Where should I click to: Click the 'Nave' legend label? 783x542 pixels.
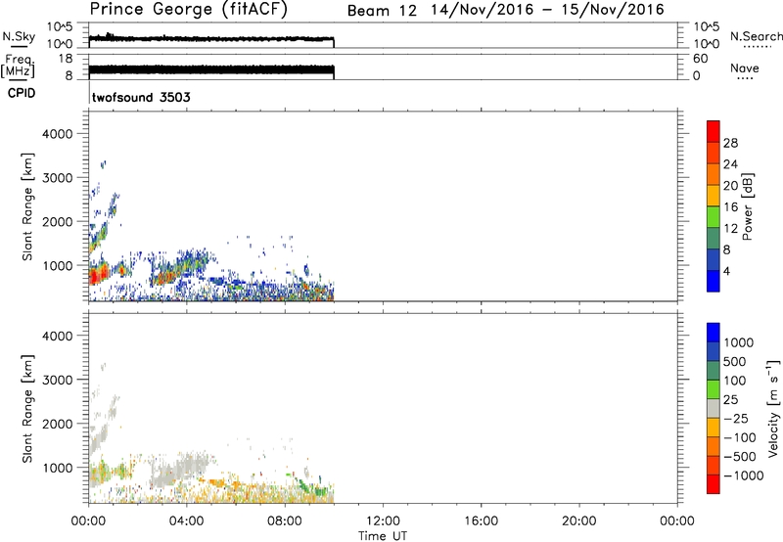pos(745,68)
